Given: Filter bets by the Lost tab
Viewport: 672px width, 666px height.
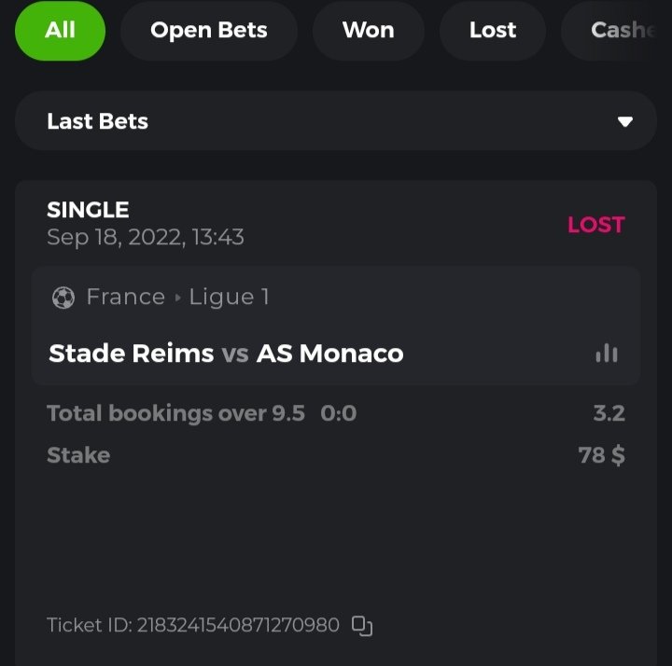Looking at the screenshot, I should (x=492, y=30).
